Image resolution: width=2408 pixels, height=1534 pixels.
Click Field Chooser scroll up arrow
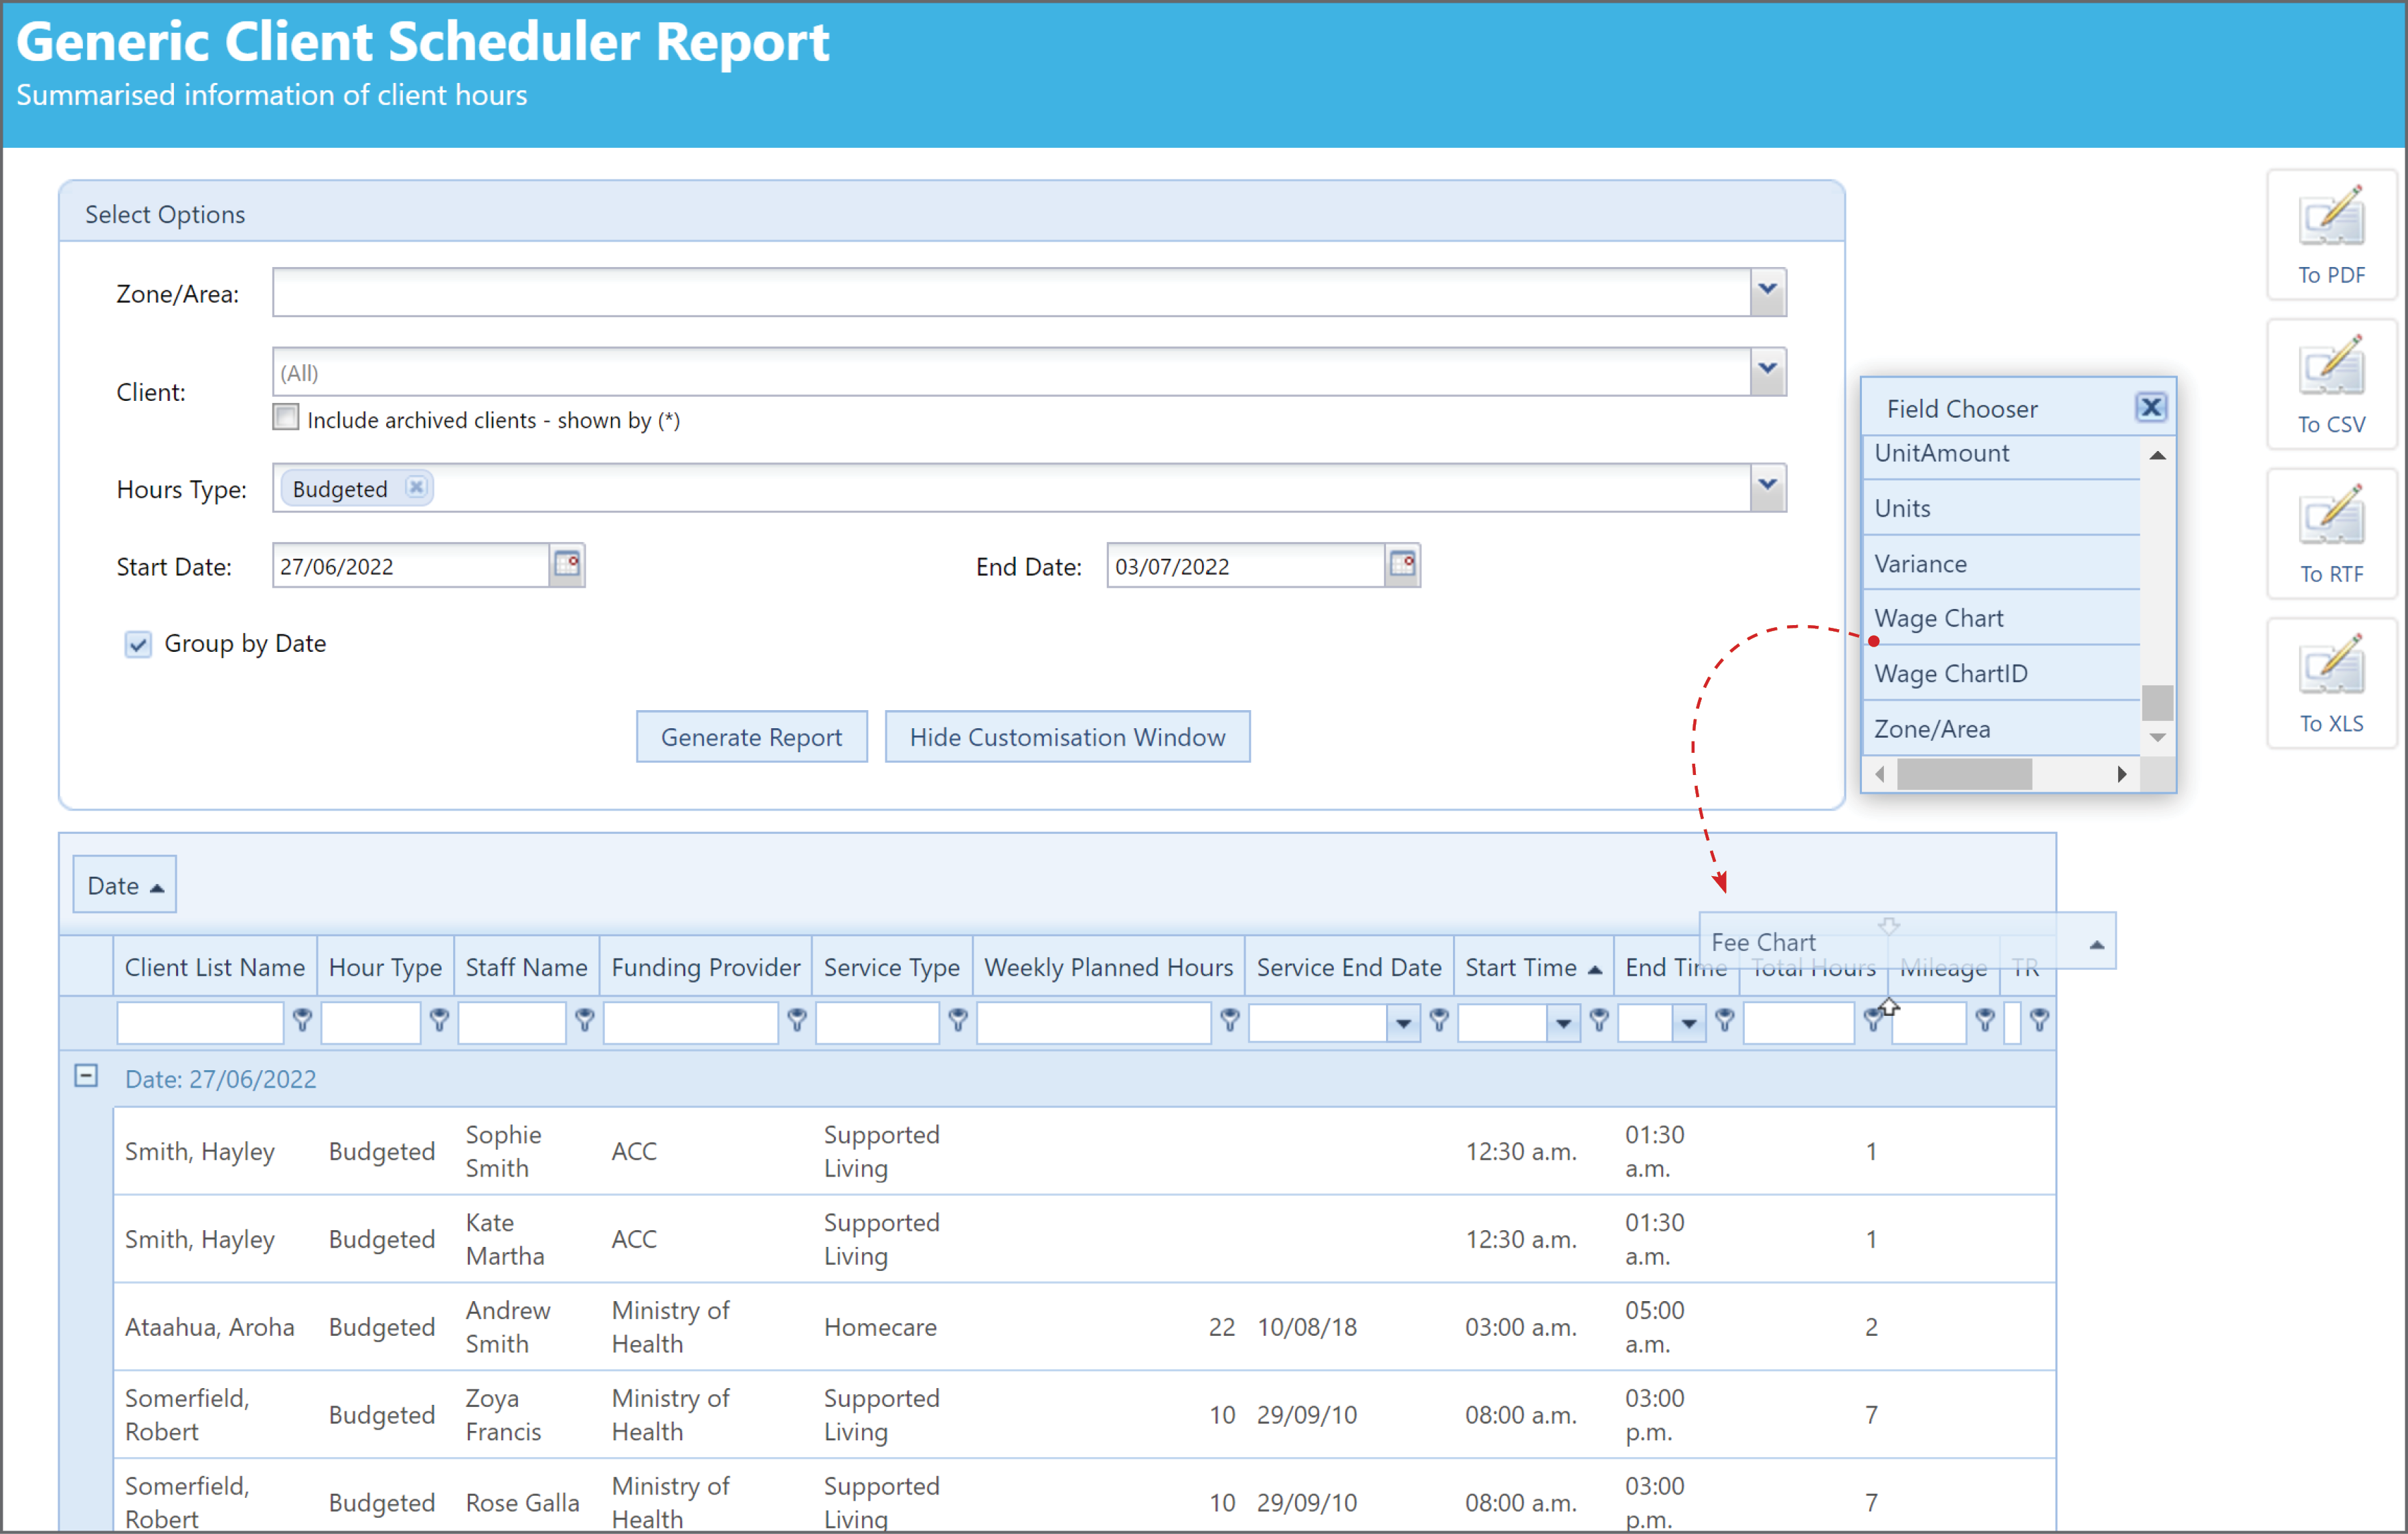[2157, 455]
